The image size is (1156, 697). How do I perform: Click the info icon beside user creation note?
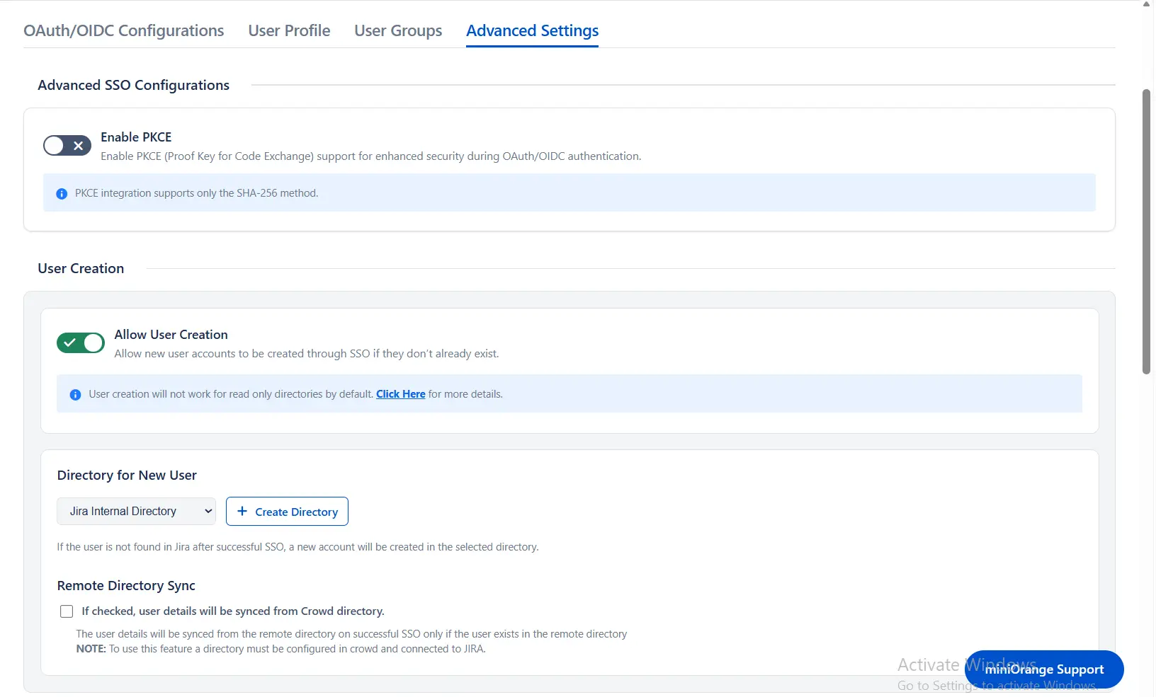(x=75, y=395)
